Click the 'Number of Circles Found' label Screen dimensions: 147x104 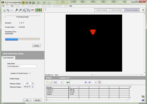(x=19, y=73)
